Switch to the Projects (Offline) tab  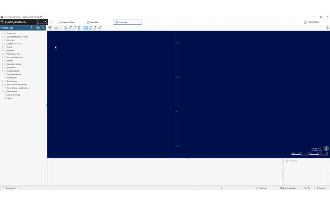(66, 22)
